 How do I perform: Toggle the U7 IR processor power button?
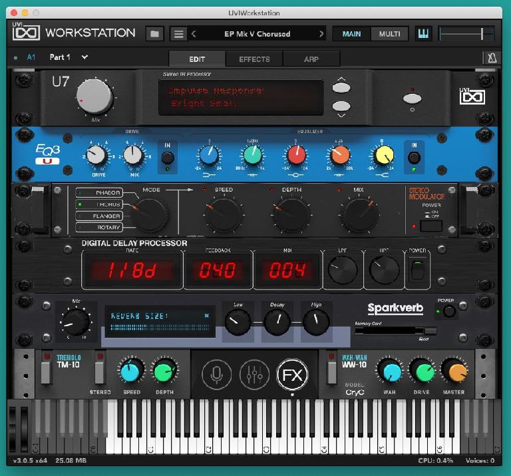413,98
